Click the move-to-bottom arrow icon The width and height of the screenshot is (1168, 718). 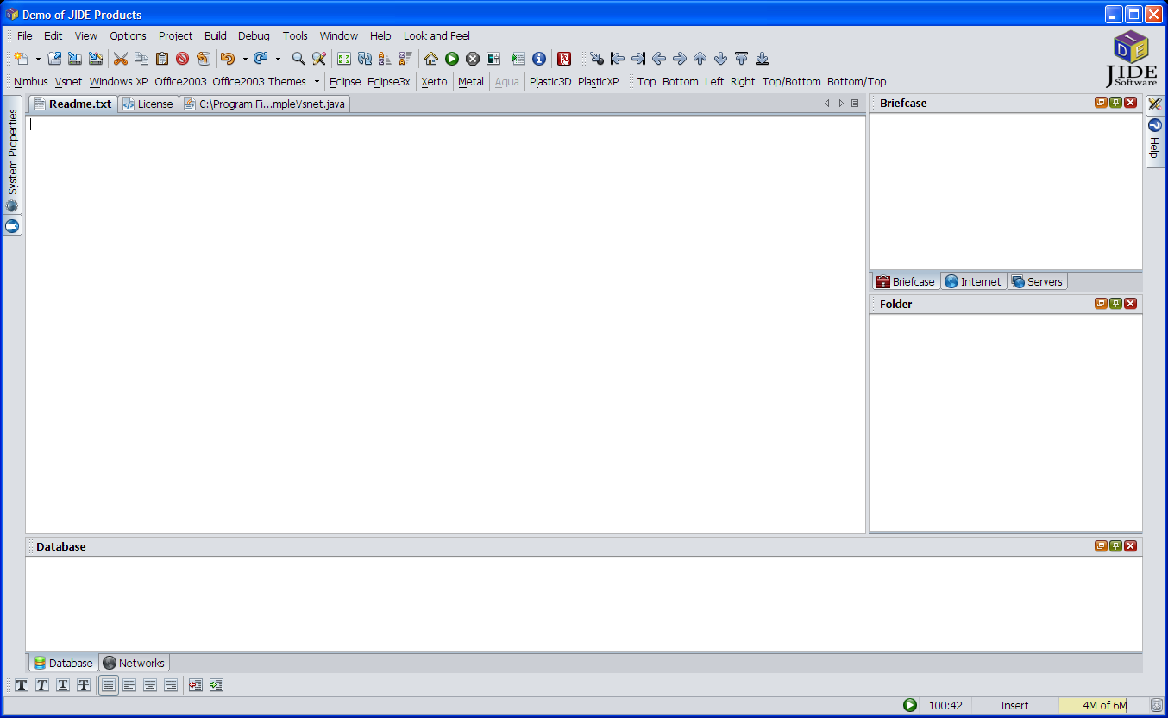763,59
